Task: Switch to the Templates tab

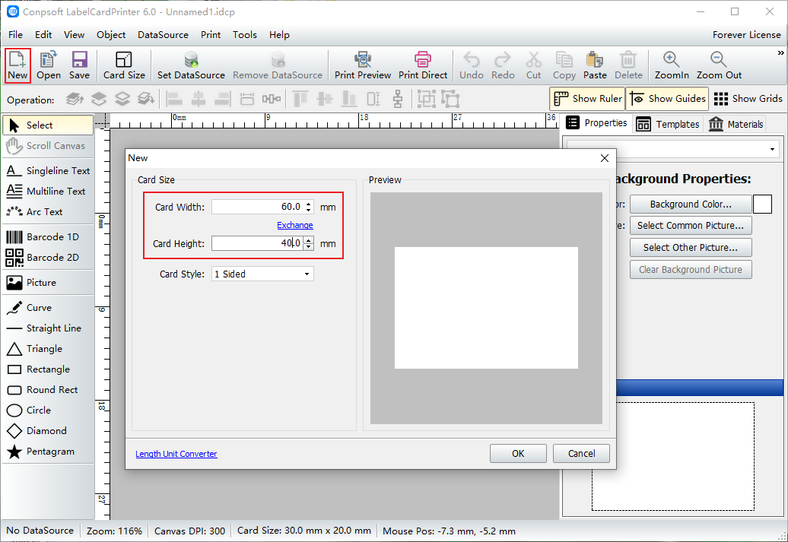Action: 667,124
